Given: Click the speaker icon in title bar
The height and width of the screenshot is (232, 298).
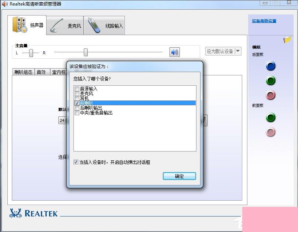Looking at the screenshot, I should tap(4, 4).
